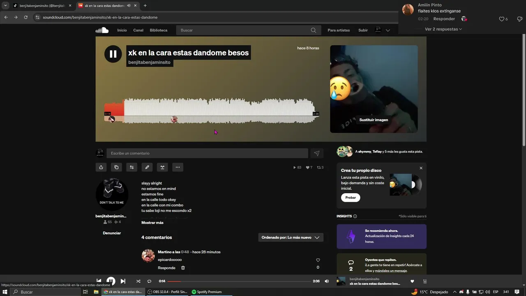Expand 'Ver 2 respuestas' in TikTok comment
The image size is (526, 296).
click(443, 29)
